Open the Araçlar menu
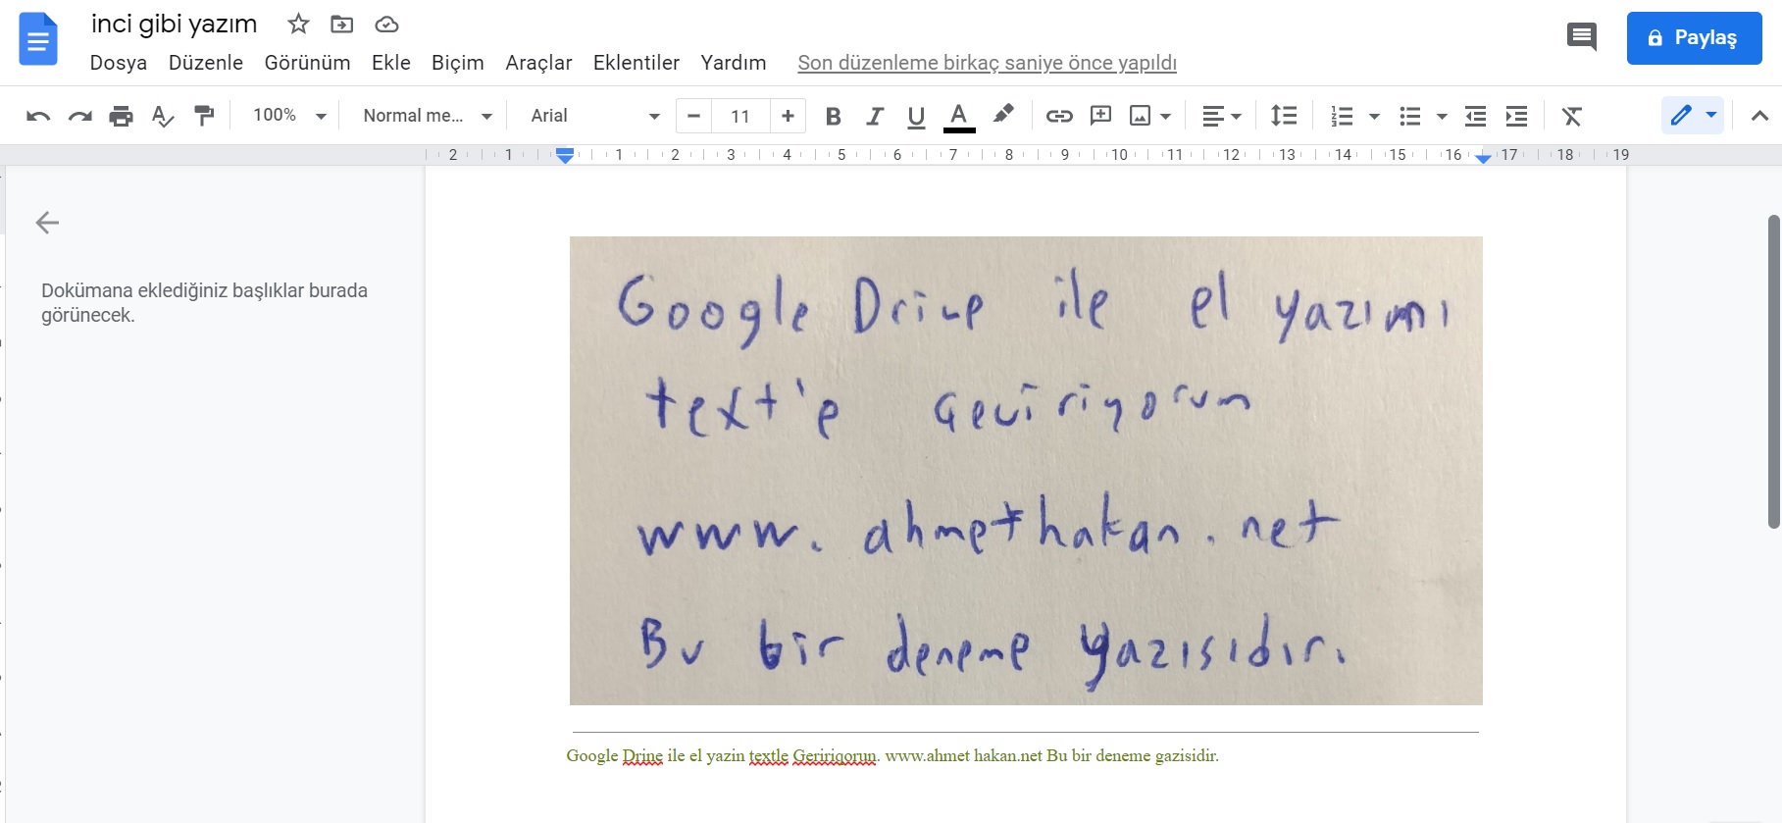1782x823 pixels. [538, 63]
